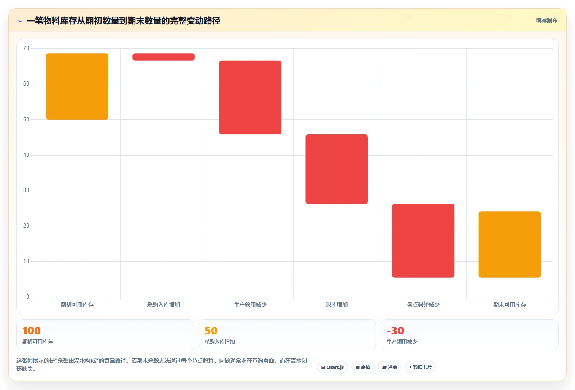The image size is (575, 390).
Task: Click the y-axis value 50
Action: [26, 120]
